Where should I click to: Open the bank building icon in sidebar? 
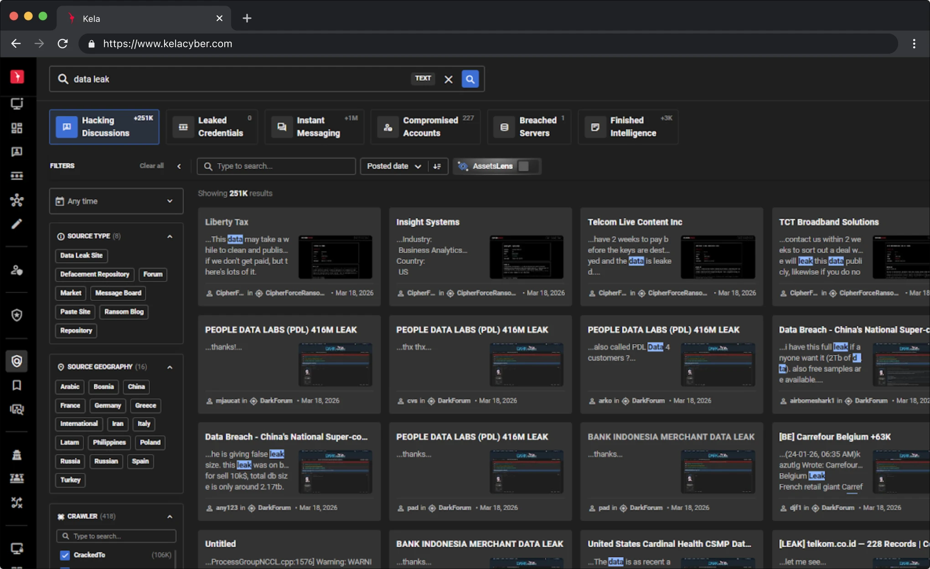click(x=17, y=455)
